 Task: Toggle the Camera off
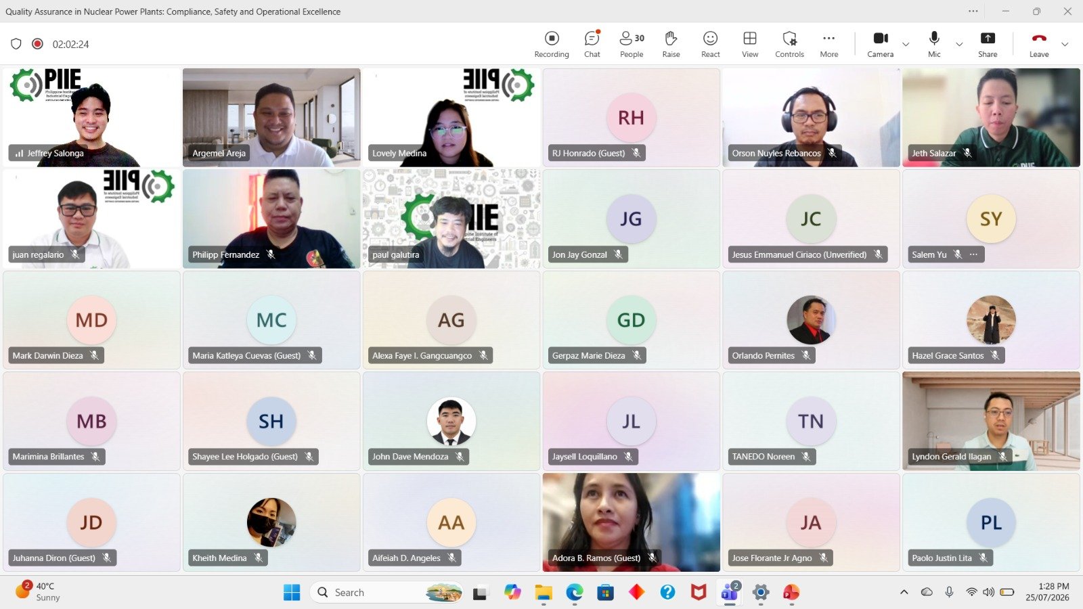881,44
